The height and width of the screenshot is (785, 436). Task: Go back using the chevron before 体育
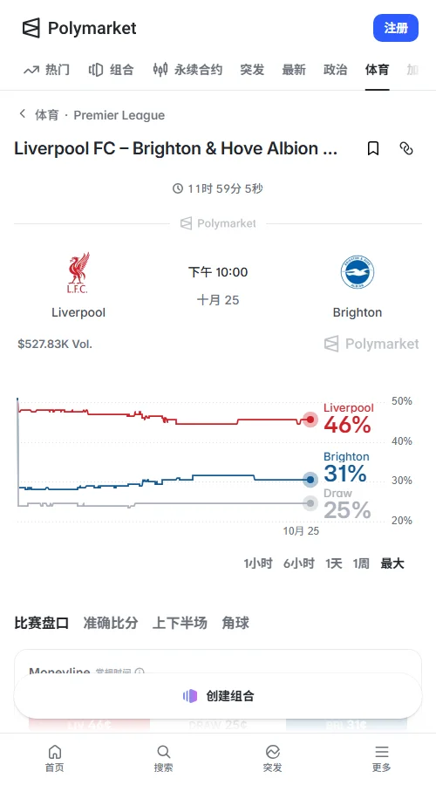23,114
